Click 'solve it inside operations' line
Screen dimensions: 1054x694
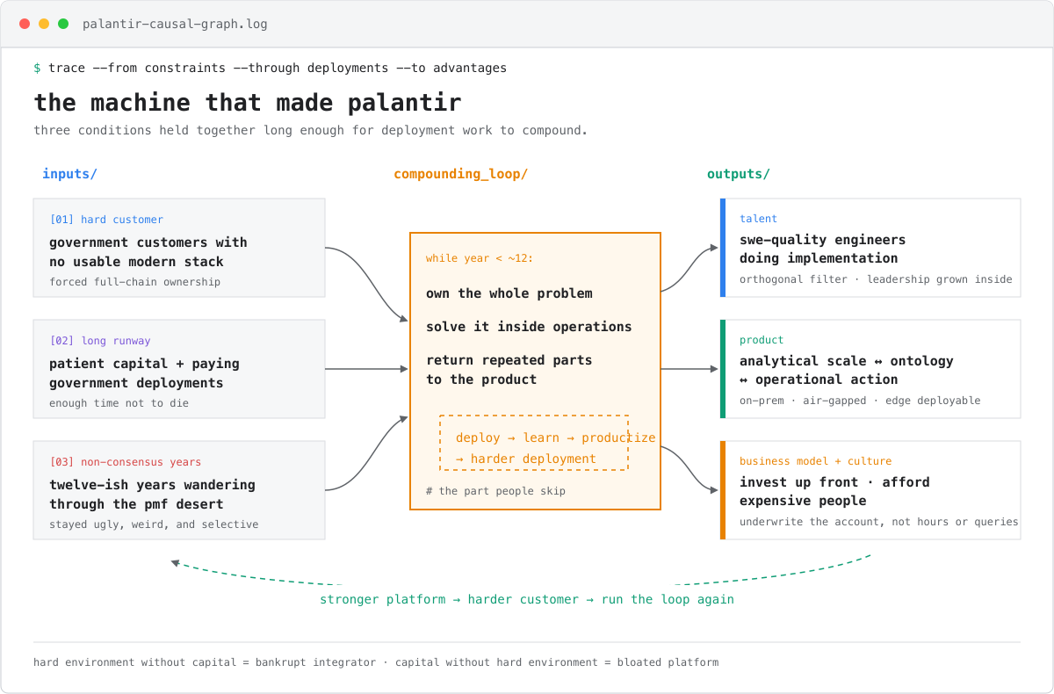529,327
